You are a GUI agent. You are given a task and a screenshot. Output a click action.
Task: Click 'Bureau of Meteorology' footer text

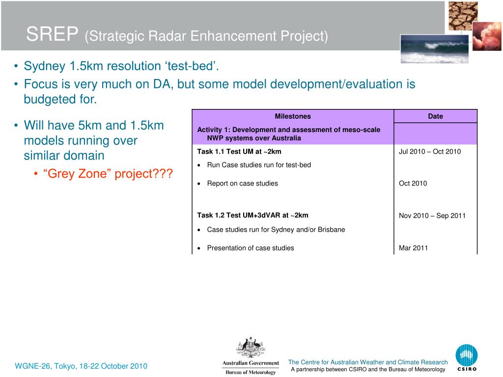[251, 372]
